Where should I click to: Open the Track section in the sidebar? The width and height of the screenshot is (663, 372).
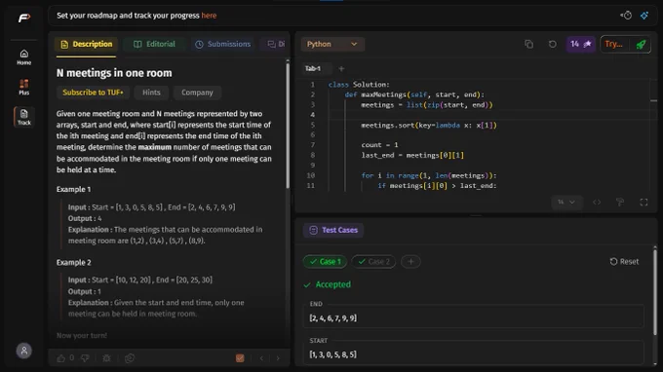click(24, 117)
